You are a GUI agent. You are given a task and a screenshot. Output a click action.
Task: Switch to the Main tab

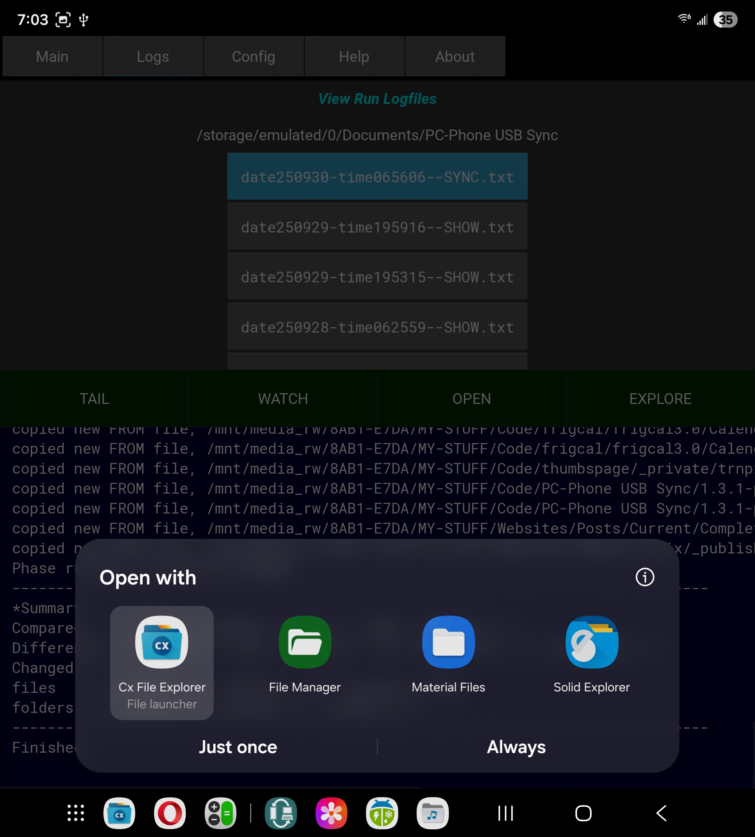coord(52,56)
